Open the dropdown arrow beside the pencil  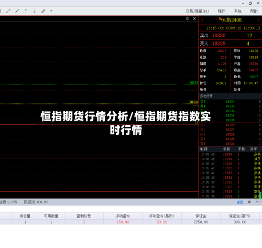tap(51, 11)
